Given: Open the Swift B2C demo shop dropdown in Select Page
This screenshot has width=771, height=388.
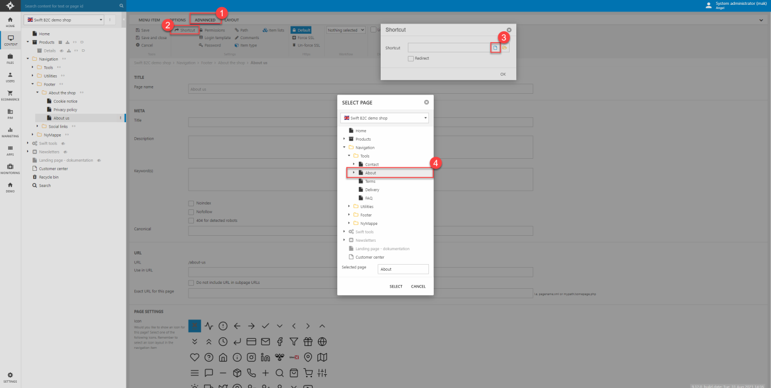Looking at the screenshot, I should pyautogui.click(x=384, y=118).
